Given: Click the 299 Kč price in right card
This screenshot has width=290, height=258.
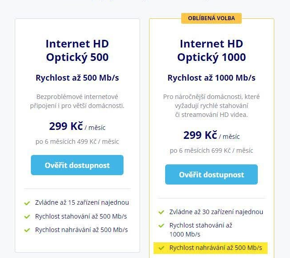Looking at the screenshot, I should (200, 135).
